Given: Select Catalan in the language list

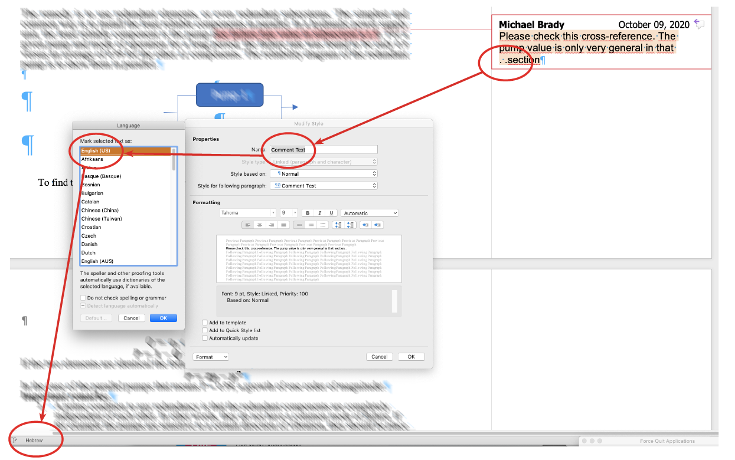Looking at the screenshot, I should 126,202.
